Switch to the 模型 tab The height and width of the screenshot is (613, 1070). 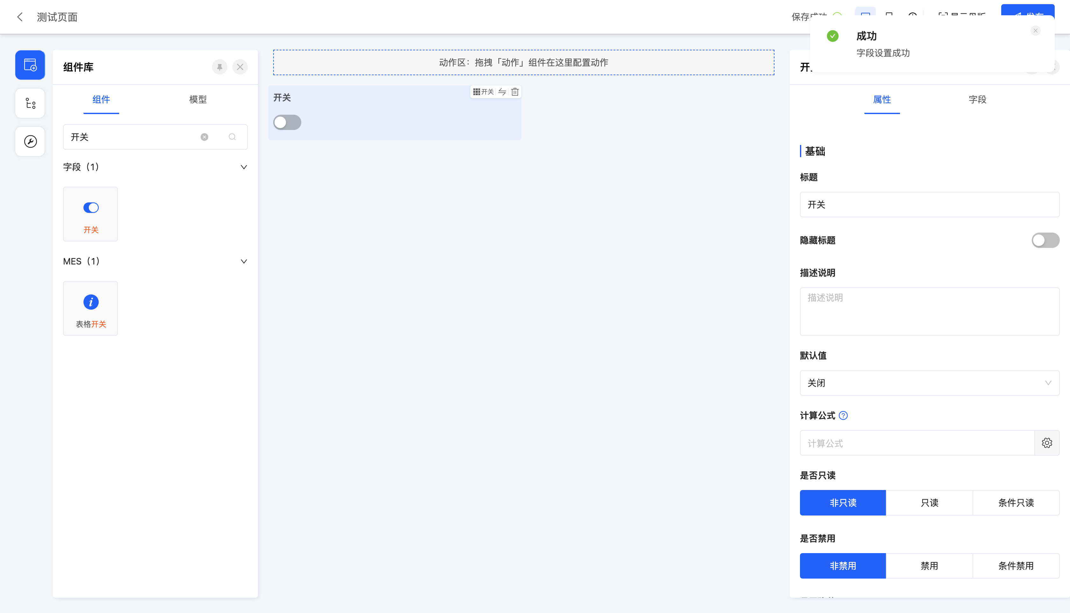click(x=198, y=99)
